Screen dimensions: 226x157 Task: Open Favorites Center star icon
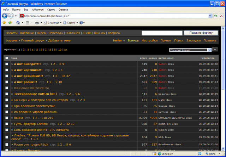point(4,23)
